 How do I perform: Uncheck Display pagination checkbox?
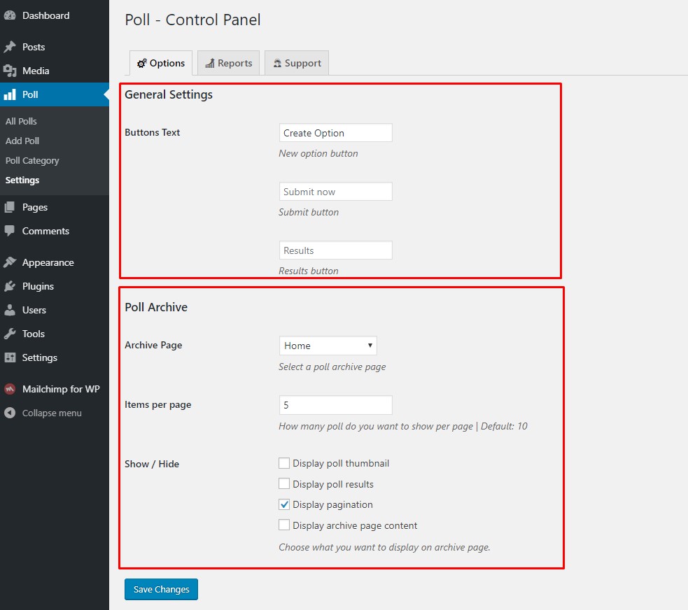[284, 504]
